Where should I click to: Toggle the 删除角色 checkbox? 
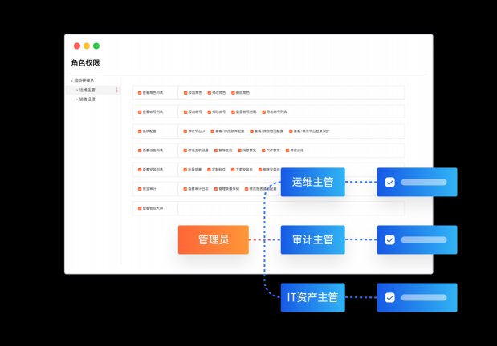pyautogui.click(x=233, y=93)
